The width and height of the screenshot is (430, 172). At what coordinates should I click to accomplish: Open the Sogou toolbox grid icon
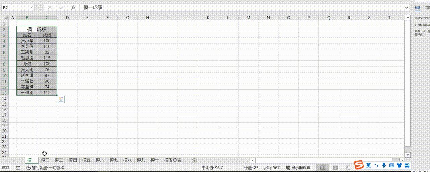coord(407,165)
